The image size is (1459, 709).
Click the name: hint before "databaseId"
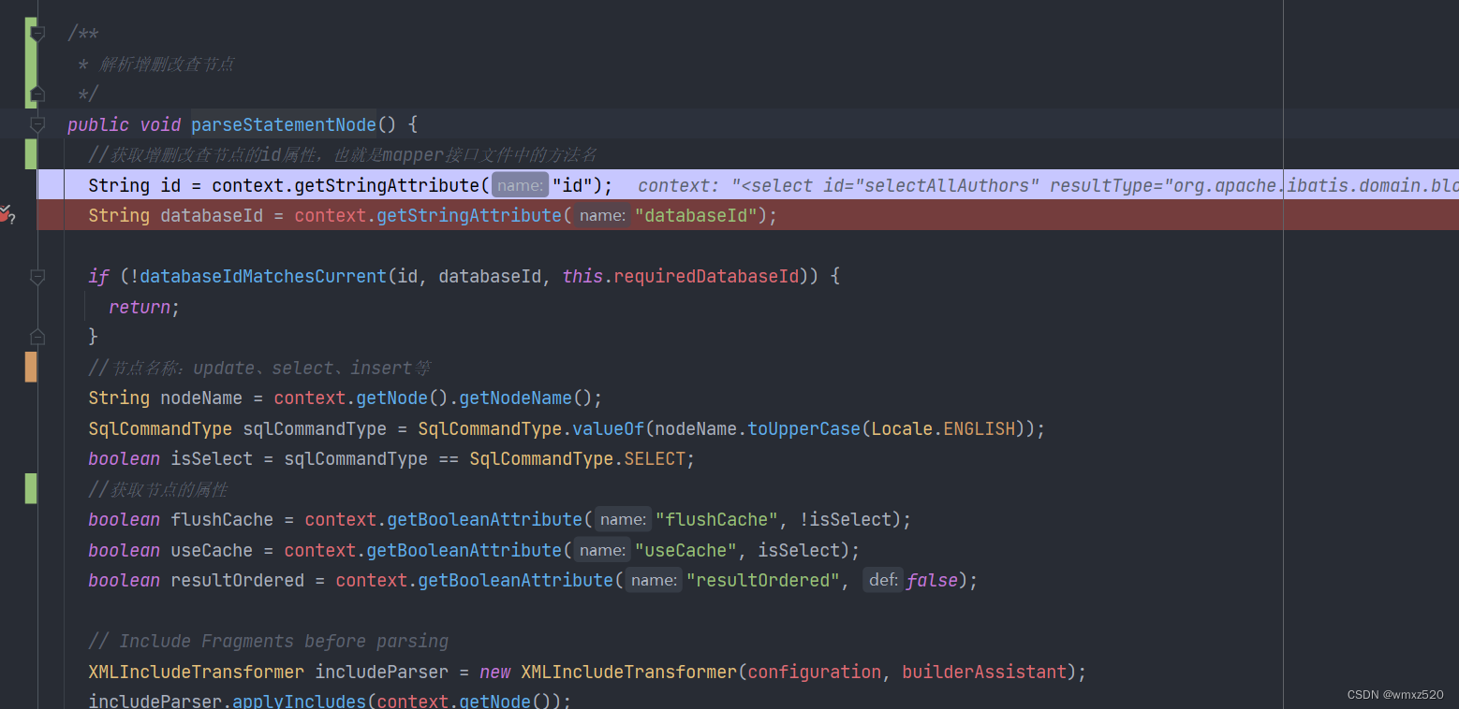pos(602,216)
